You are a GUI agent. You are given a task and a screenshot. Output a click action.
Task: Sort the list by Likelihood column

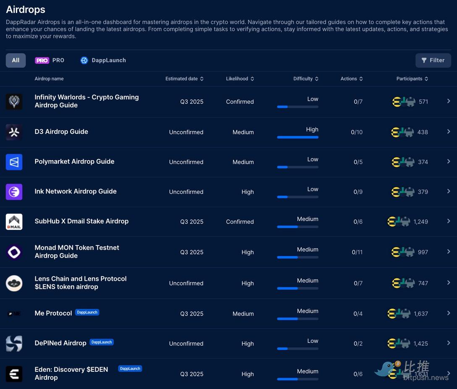click(240, 78)
